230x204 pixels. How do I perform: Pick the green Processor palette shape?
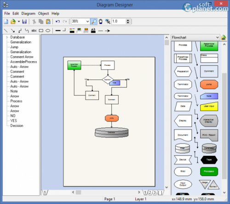pyautogui.click(x=209, y=171)
